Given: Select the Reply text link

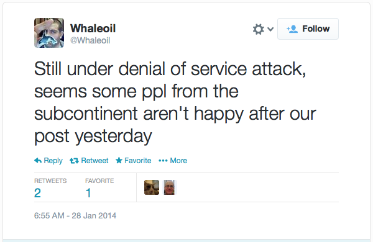Looking at the screenshot, I should tap(53, 161).
